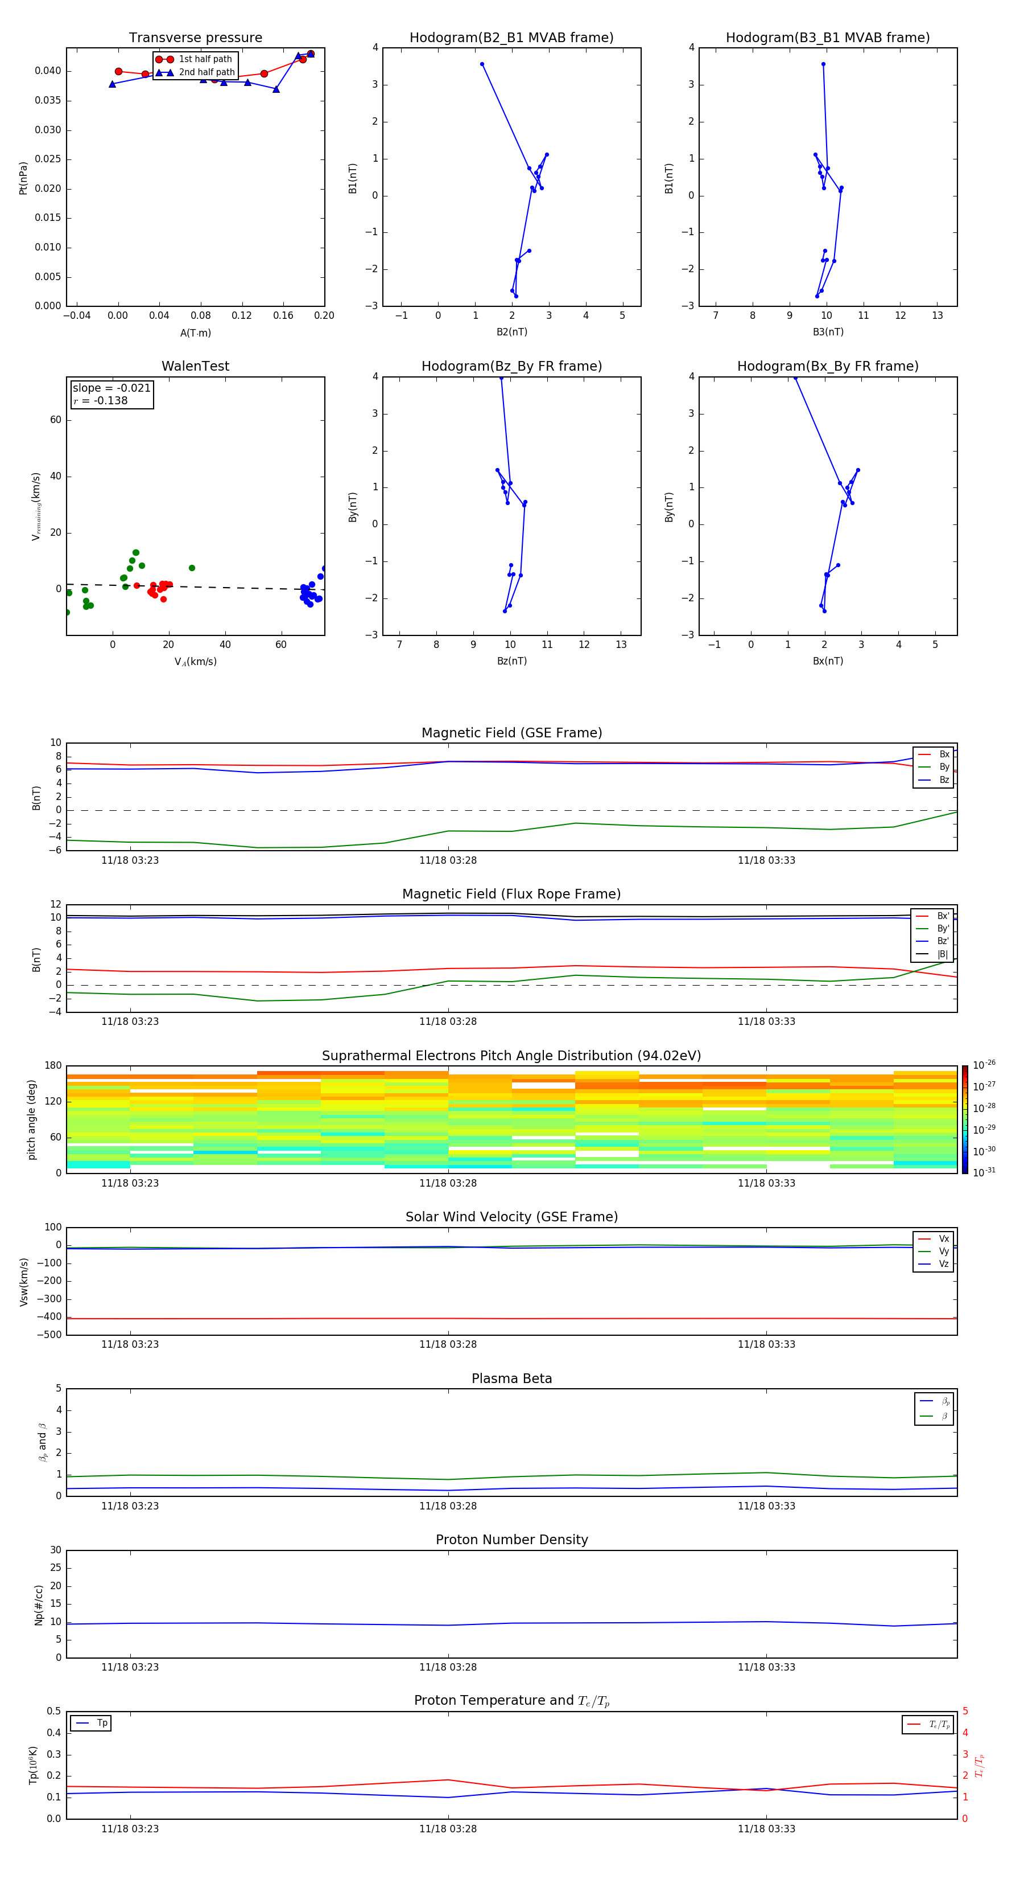
Task: Click the 'Hodogram(Bz_By FR frame)' title
Action: 511,366
